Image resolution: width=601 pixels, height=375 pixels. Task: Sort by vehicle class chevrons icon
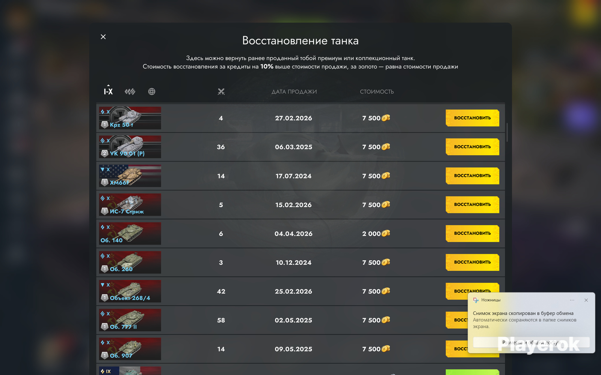[130, 91]
